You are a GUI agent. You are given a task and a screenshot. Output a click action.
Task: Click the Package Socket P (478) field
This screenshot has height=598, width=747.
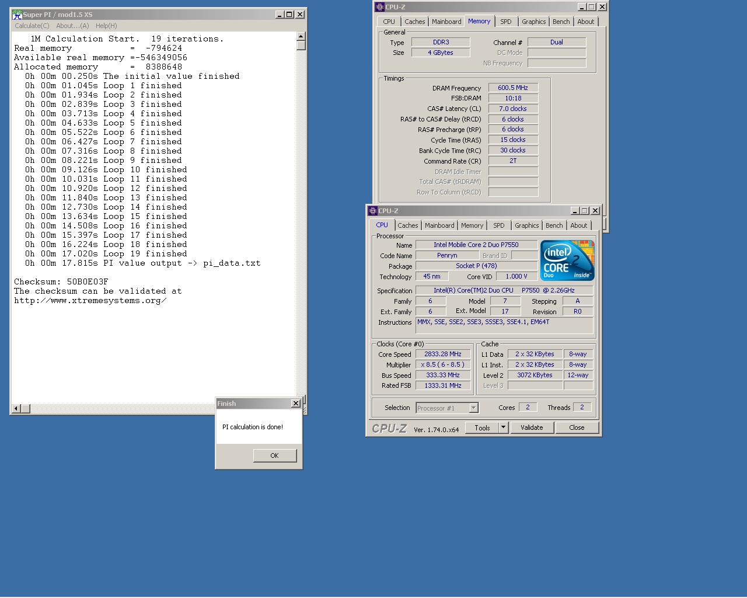pos(476,266)
